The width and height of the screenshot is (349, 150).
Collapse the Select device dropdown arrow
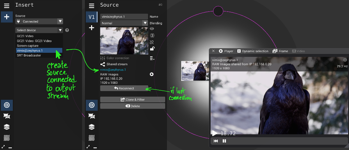(x=60, y=30)
